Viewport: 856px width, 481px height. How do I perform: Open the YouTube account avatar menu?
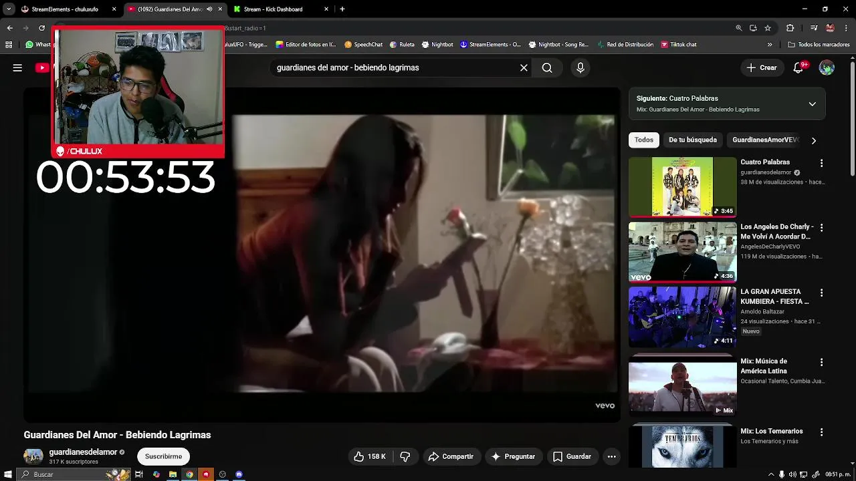[827, 67]
